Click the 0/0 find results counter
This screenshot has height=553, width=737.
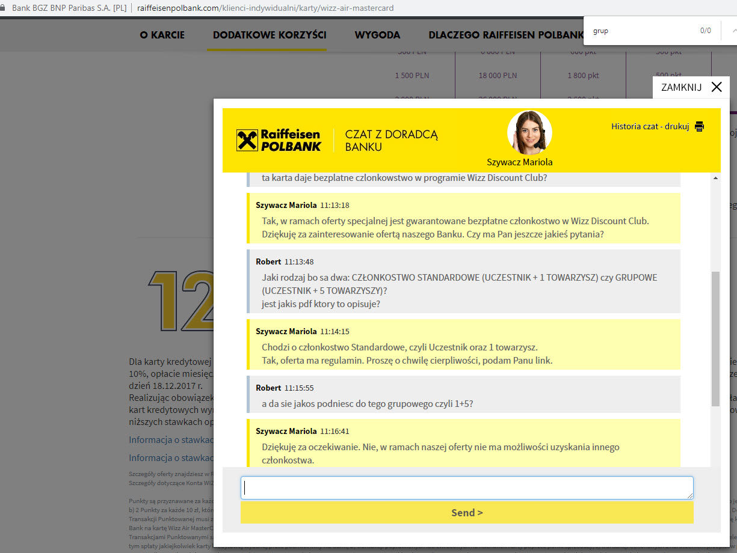tap(705, 31)
